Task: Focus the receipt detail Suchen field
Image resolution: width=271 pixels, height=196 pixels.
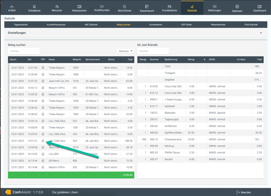Action: click(x=153, y=51)
